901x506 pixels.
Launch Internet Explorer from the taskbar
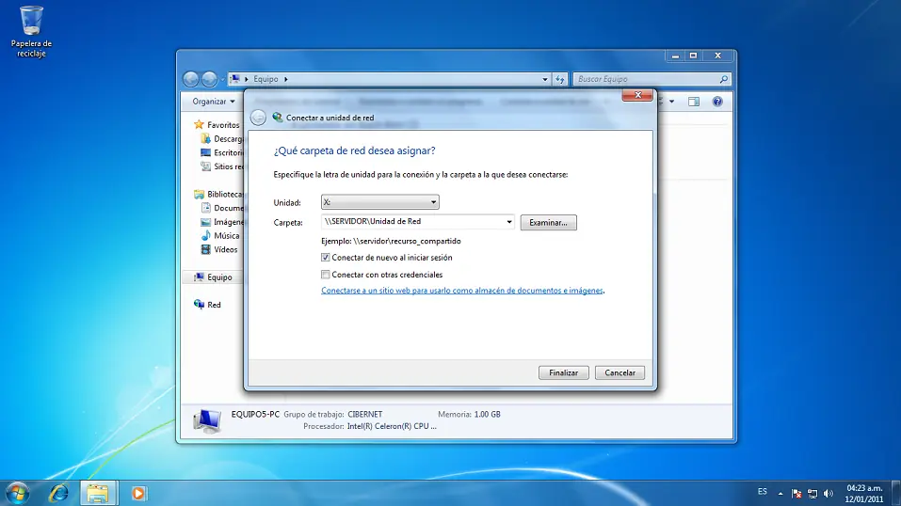58,492
